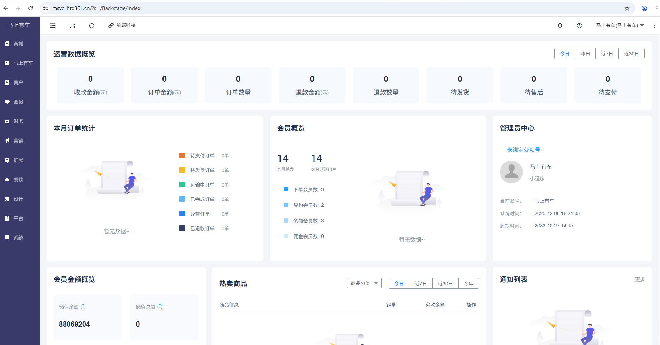The height and width of the screenshot is (345, 660).
Task: Open the 商品分类 dropdown in 热卖商品
Action: (364, 283)
